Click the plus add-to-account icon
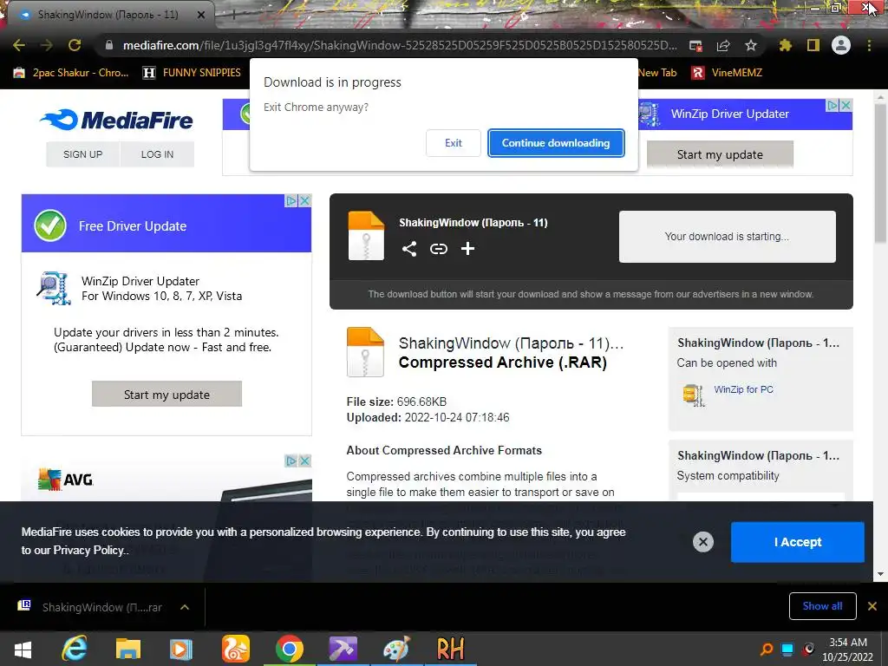 467,249
